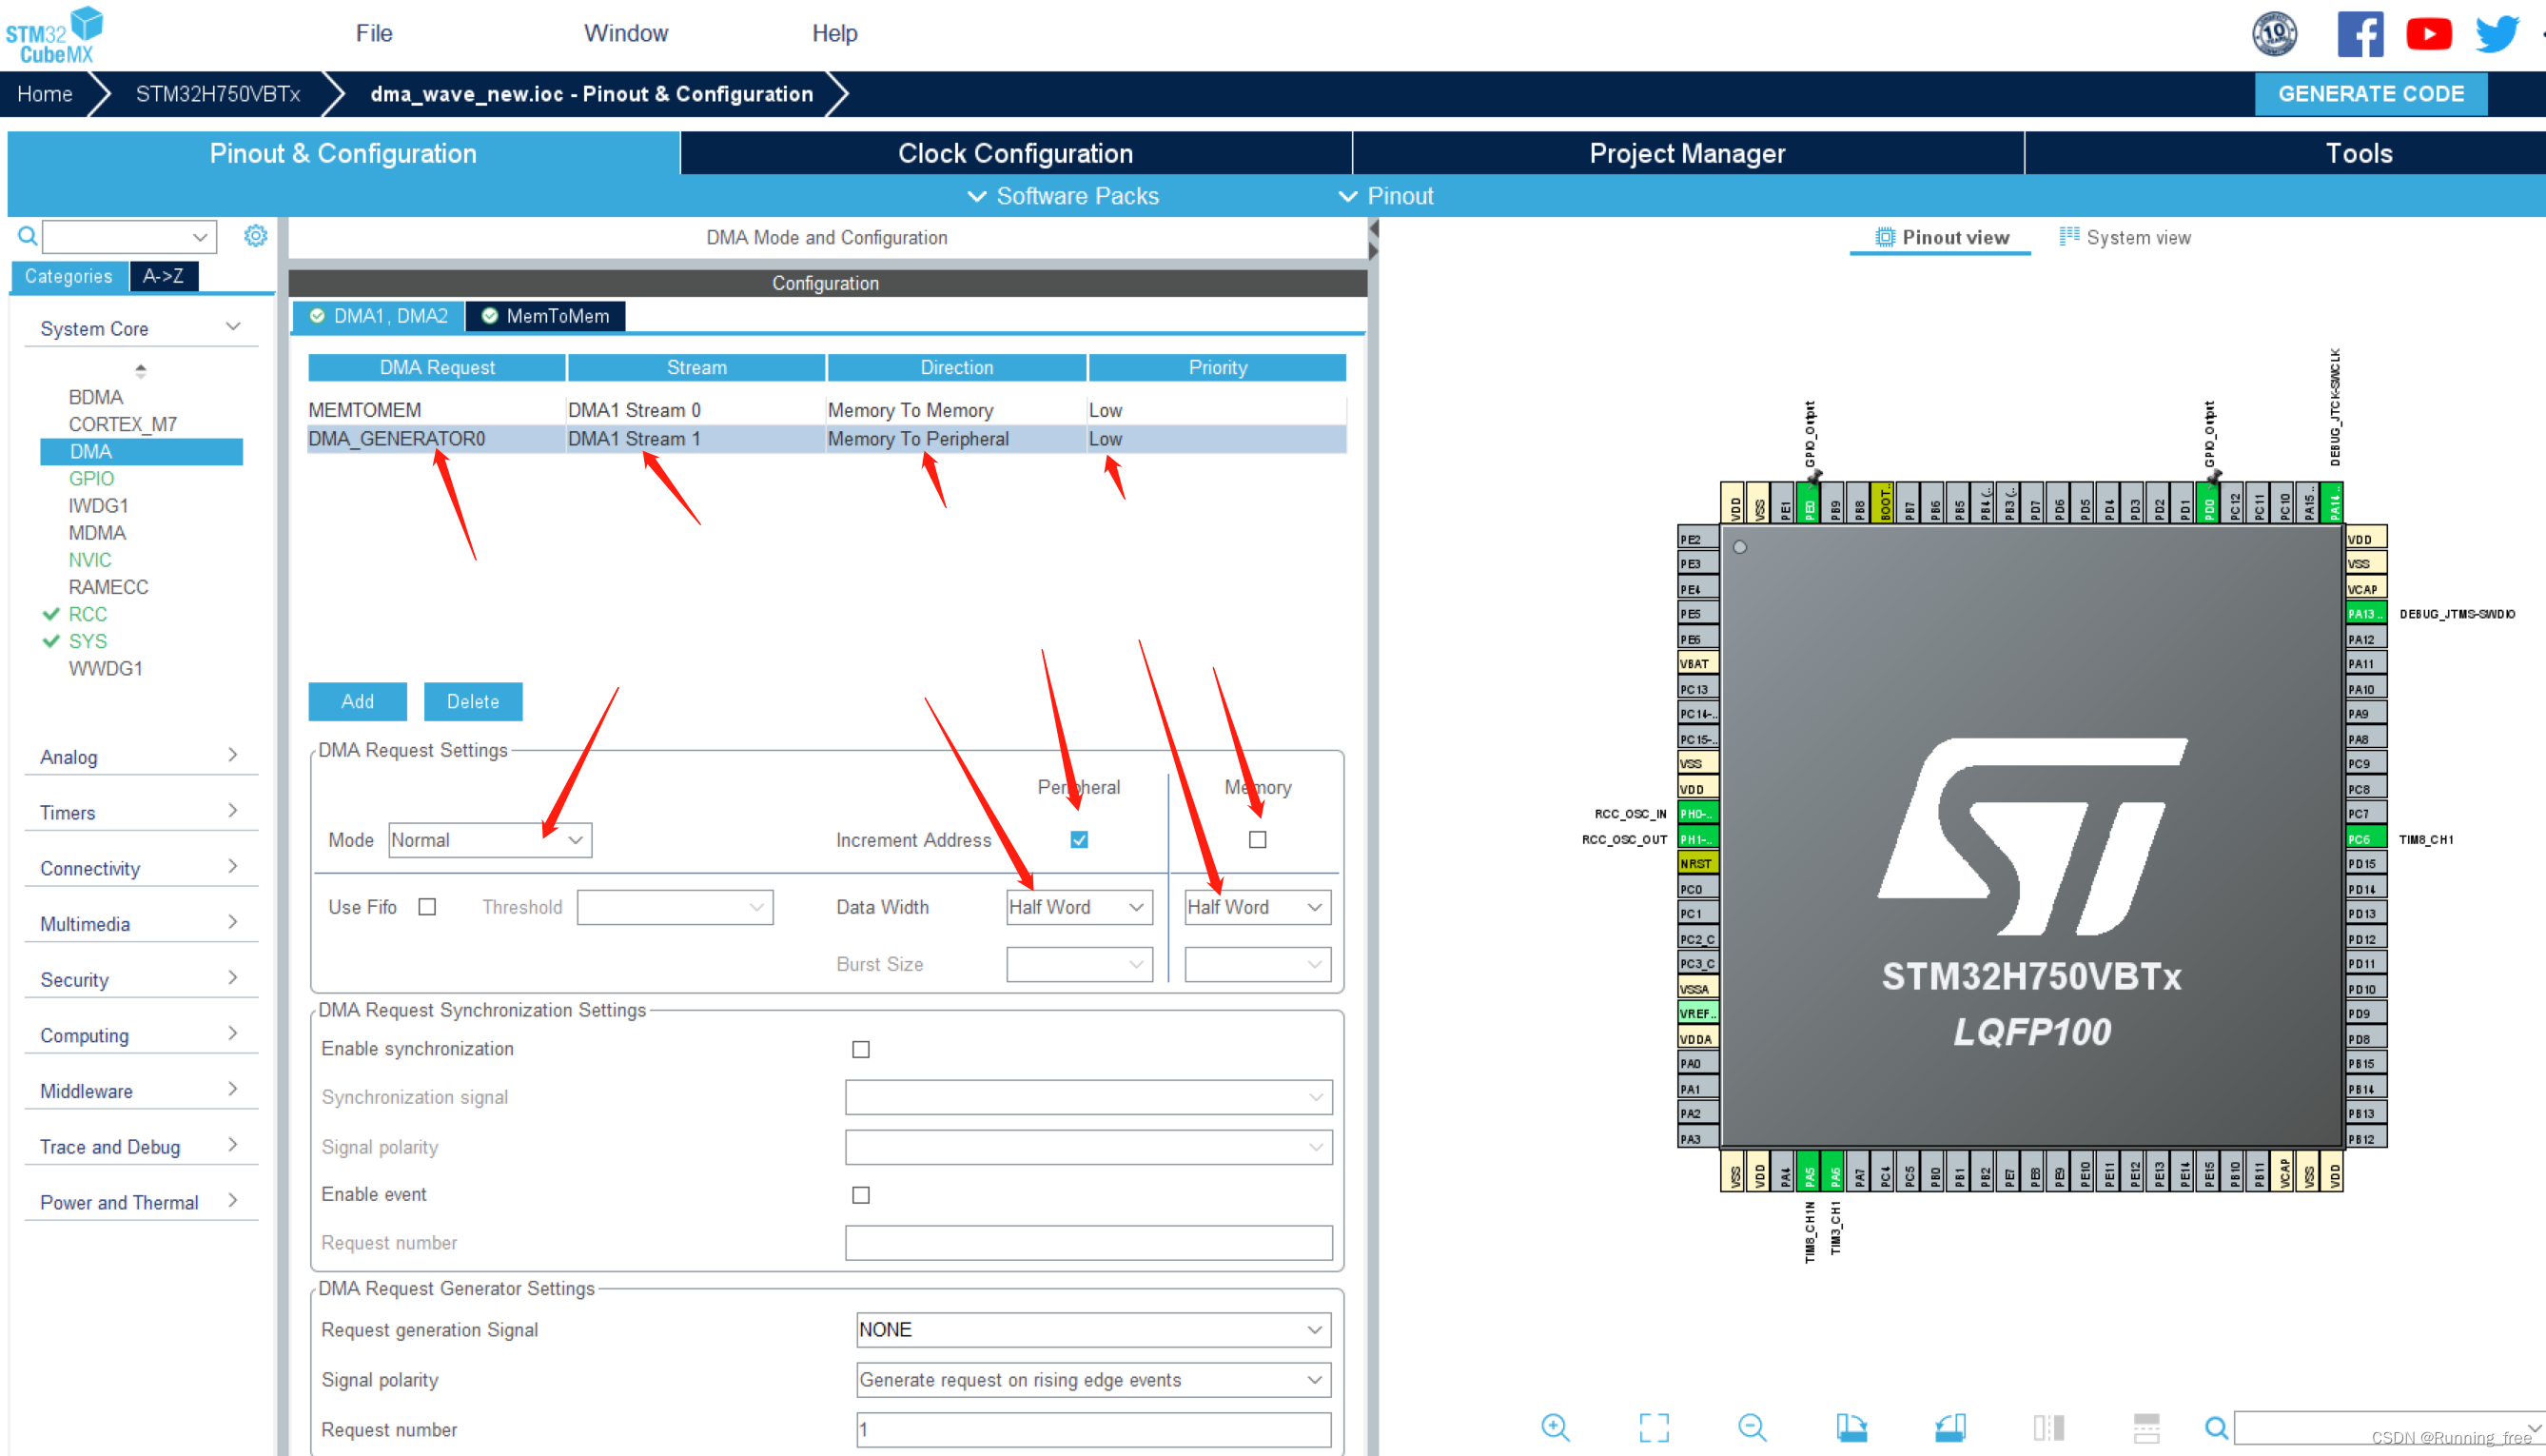Go to Home breadcrumb

[45, 94]
